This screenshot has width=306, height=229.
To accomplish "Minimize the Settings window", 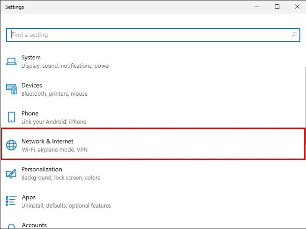I will point(257,7).
